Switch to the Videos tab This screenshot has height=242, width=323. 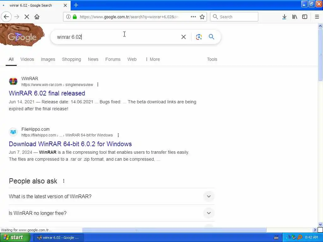coord(27,59)
